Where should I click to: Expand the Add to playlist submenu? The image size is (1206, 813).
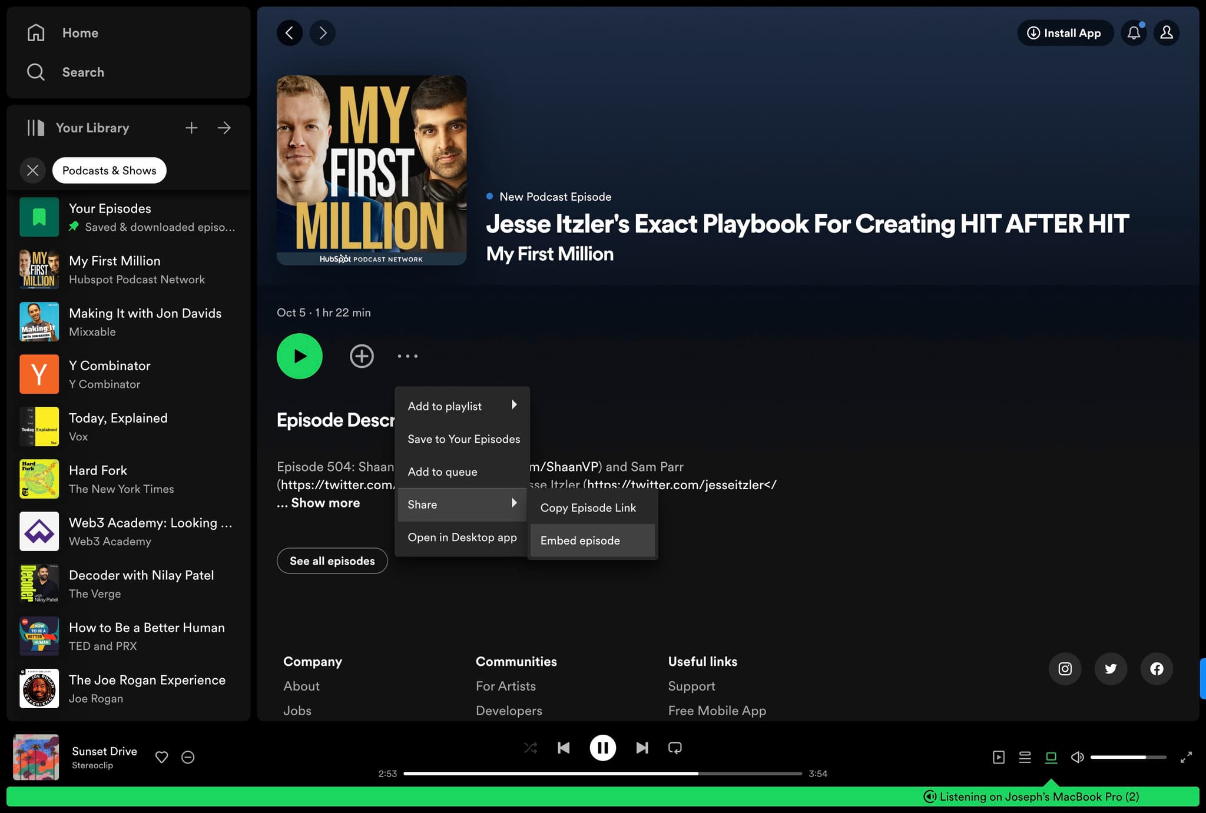point(462,406)
